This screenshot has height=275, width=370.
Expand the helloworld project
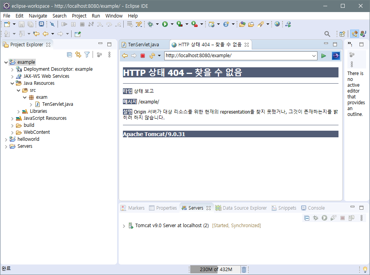[6, 139]
